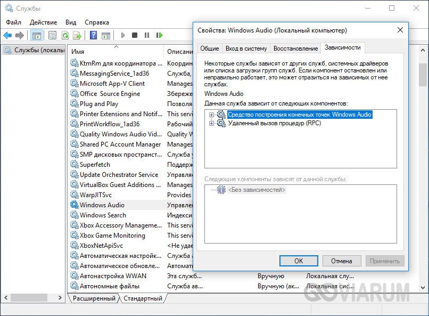Image resolution: width=429 pixels, height=316 pixels.
Task: Open the Properties toolbar icon
Action: pyautogui.click(x=52, y=35)
